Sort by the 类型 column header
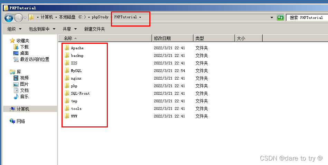Viewport: 328px width, 165px height. pyautogui.click(x=214, y=38)
